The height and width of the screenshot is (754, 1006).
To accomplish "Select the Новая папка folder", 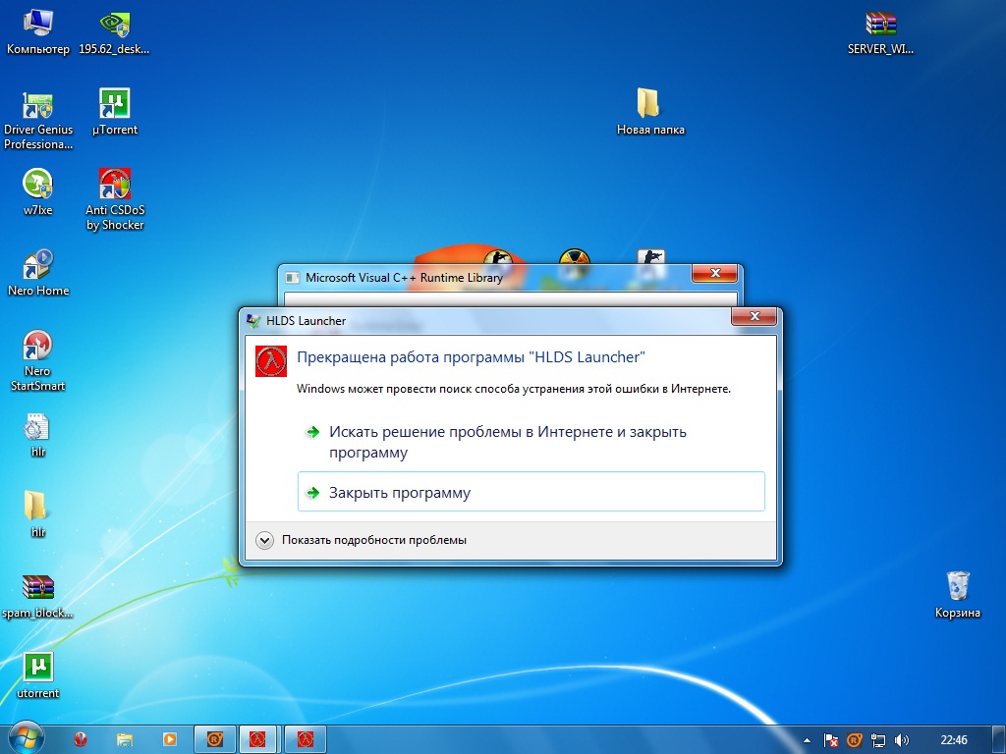I will tap(650, 112).
